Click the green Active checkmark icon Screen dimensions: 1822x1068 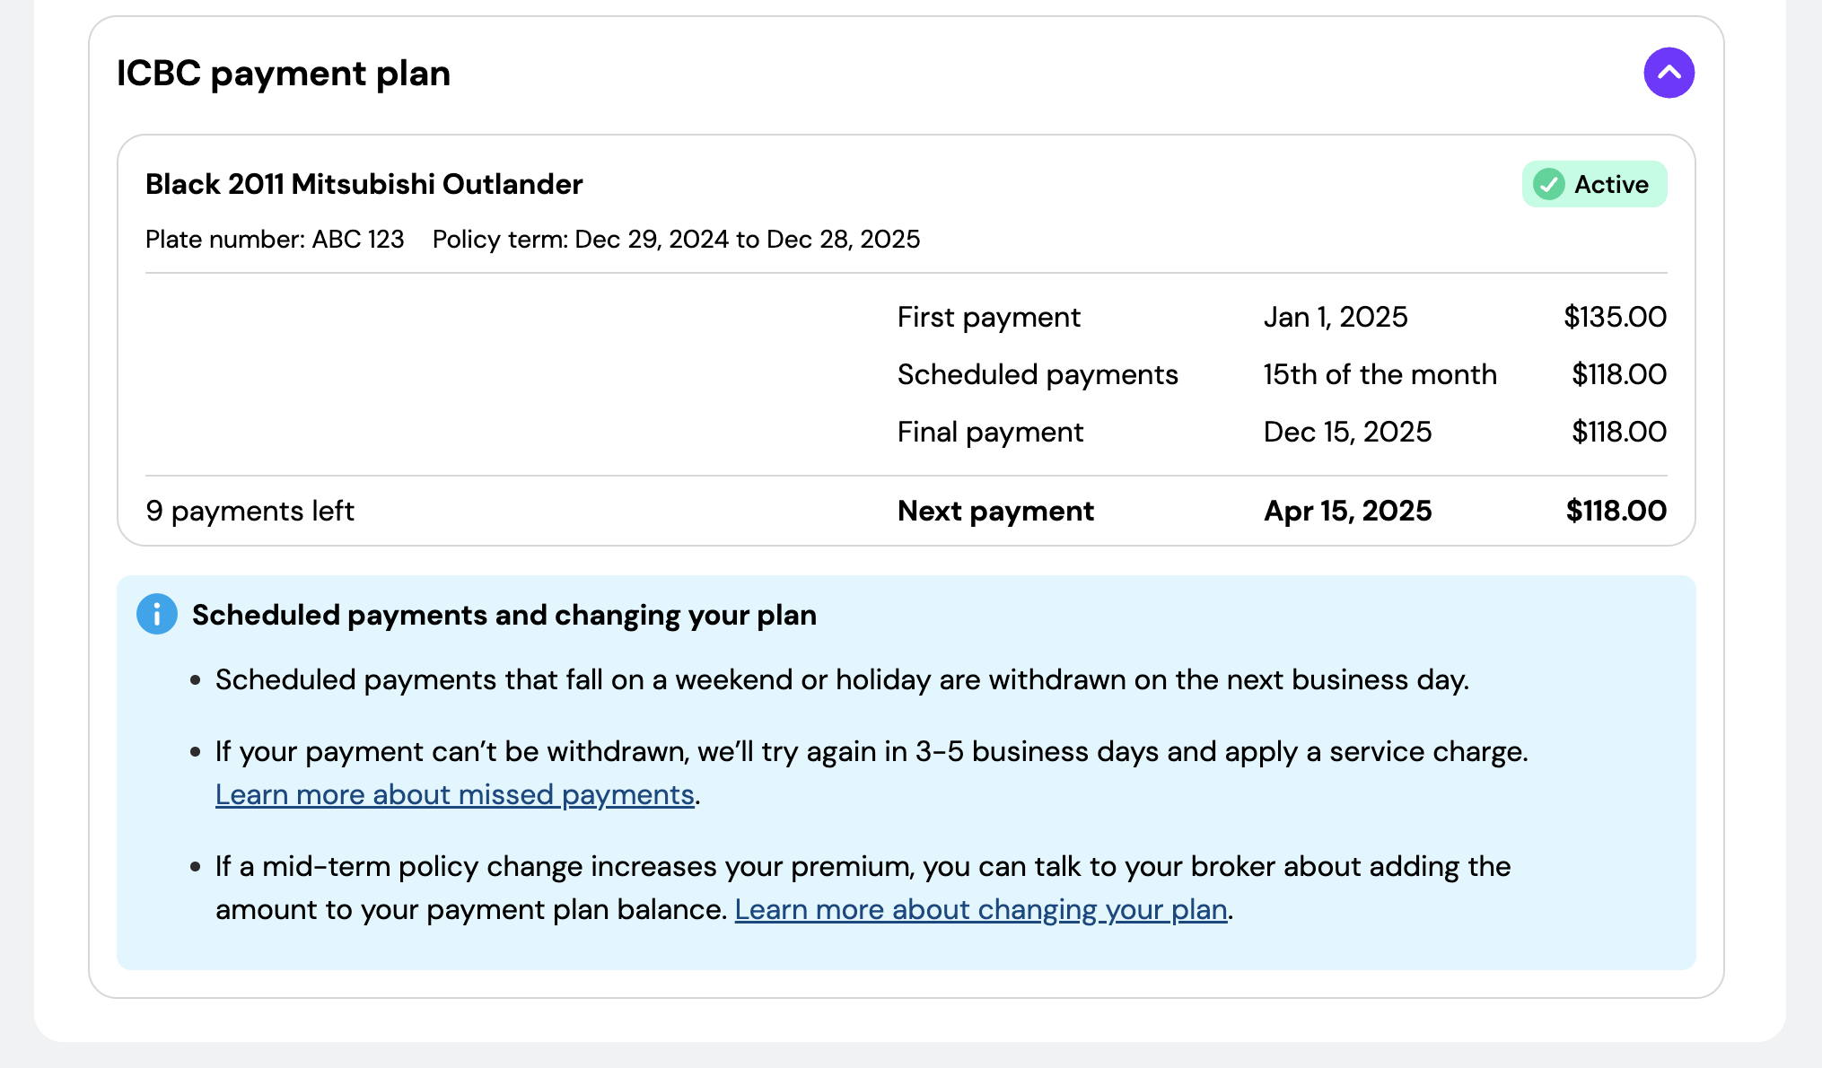[x=1548, y=185]
